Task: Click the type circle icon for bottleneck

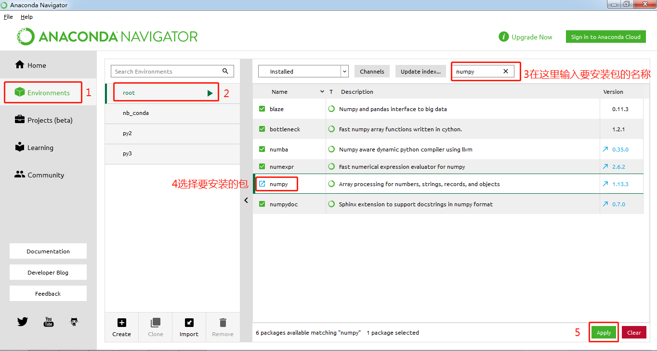Action: [x=331, y=129]
